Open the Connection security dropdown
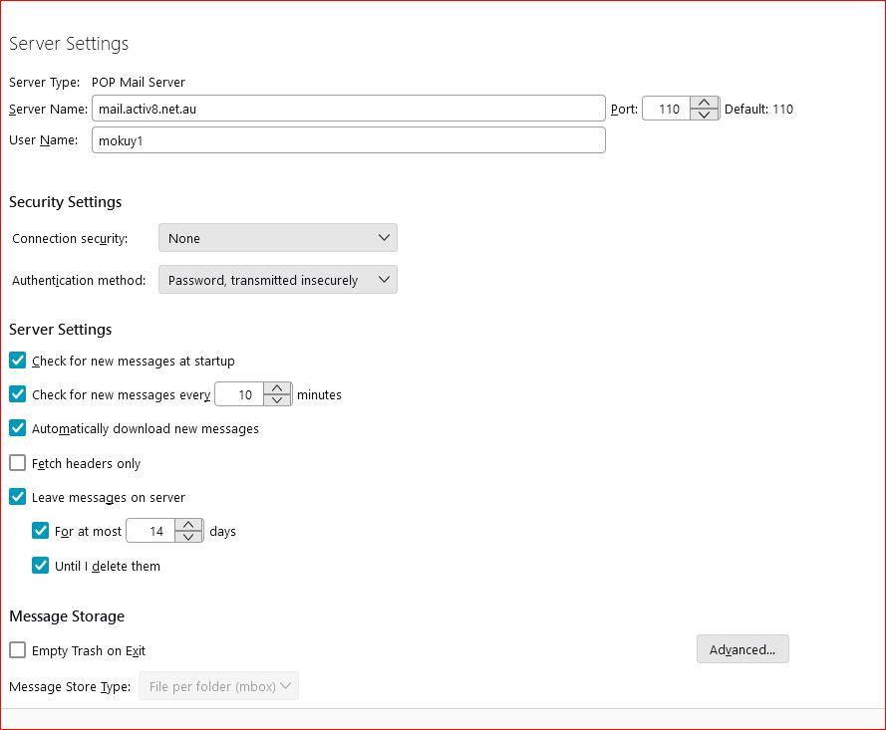Viewport: 886px width, 730px height. pyautogui.click(x=278, y=238)
